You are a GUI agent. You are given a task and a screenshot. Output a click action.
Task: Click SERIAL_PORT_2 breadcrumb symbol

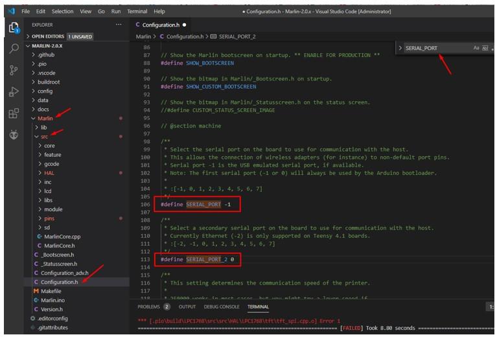237,37
